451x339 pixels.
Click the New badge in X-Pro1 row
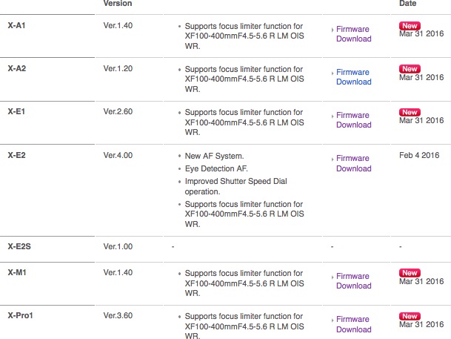pos(410,316)
